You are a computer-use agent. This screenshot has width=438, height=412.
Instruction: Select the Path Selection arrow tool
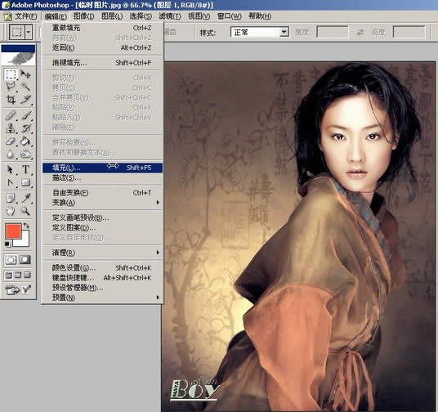[11, 170]
